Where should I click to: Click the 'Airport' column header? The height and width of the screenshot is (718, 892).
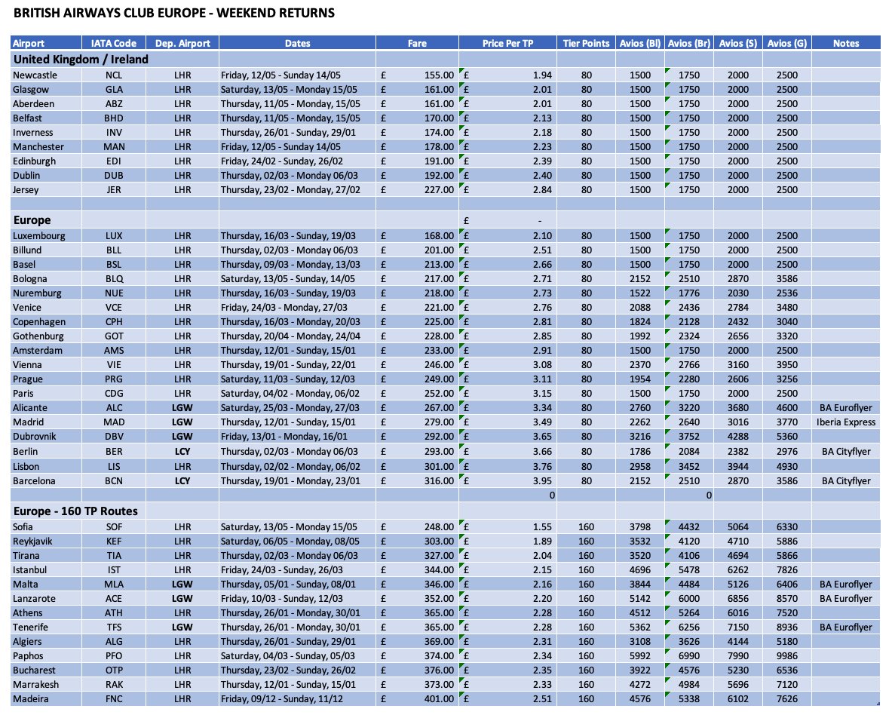point(46,43)
